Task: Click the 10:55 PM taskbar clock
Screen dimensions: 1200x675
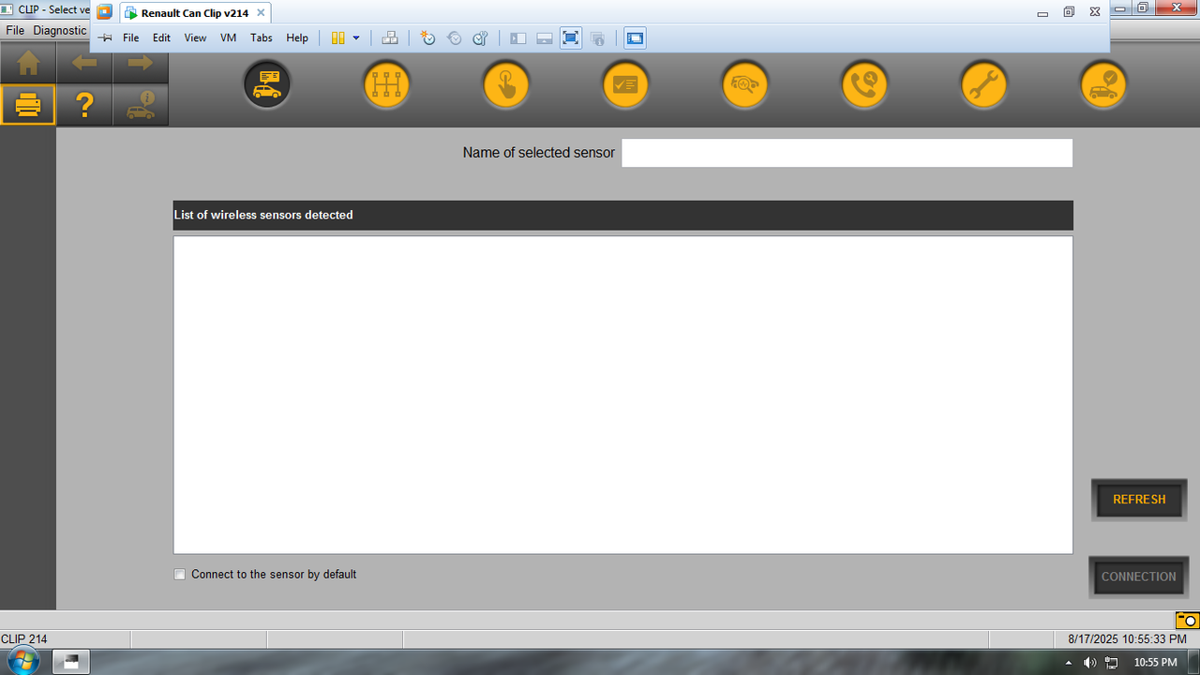Action: 1155,662
